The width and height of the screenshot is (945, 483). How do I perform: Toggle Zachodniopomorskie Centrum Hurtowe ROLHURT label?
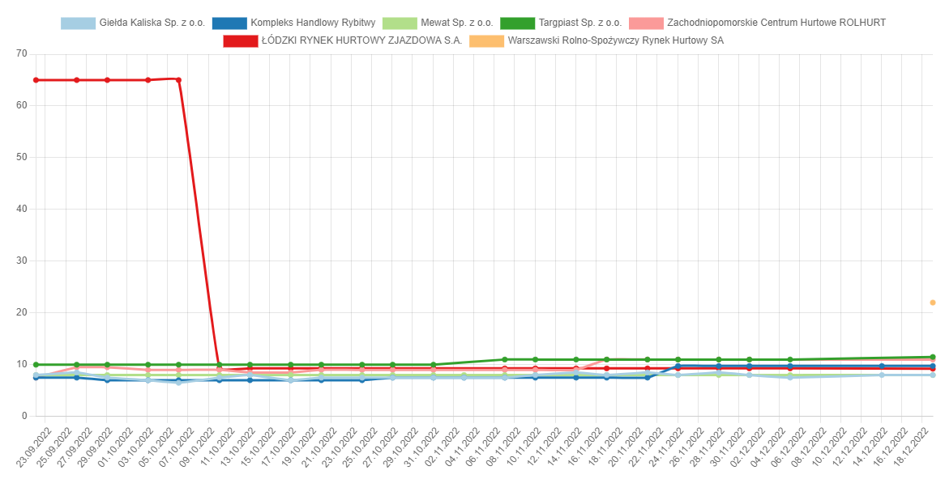pos(776,23)
